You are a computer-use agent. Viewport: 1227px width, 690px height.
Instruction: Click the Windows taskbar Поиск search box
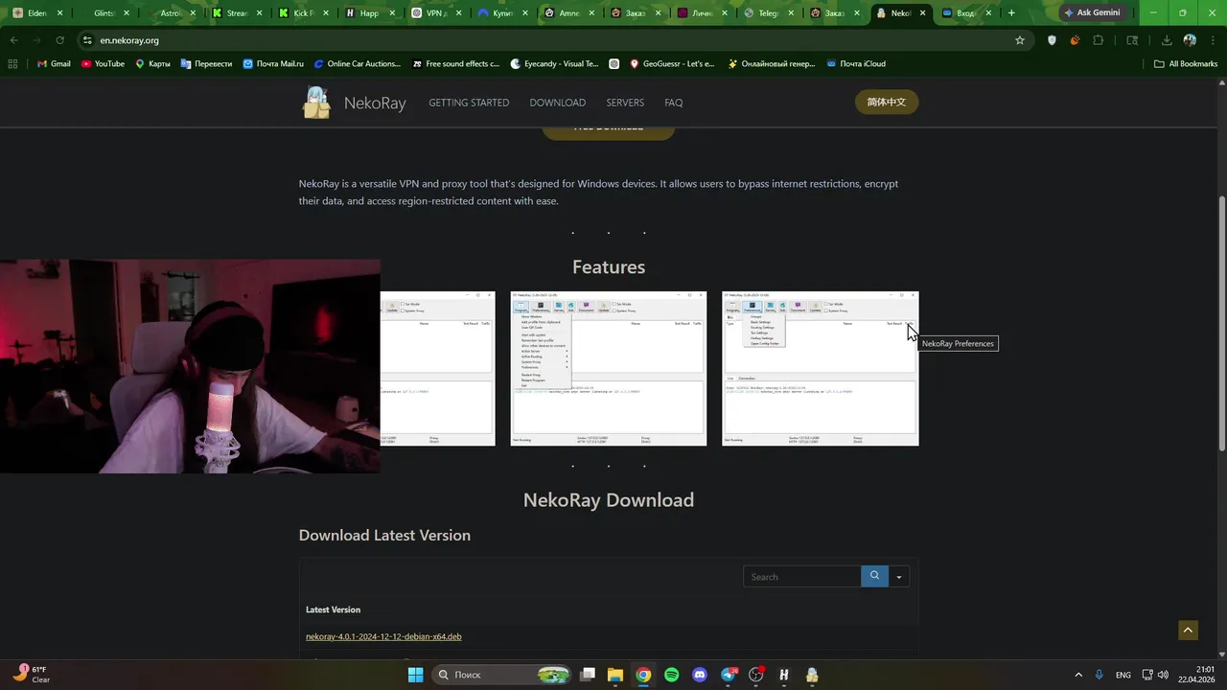coord(501,675)
